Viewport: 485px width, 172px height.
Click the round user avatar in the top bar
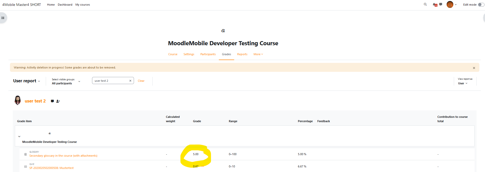(x=450, y=5)
